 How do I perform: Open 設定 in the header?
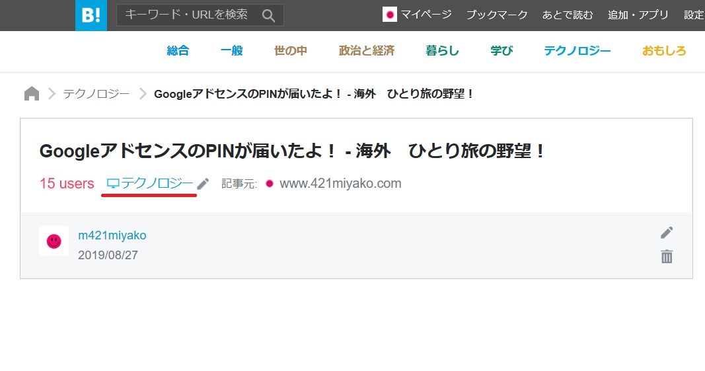694,15
